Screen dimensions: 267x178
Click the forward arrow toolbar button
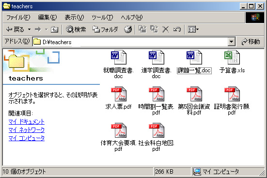(38, 30)
